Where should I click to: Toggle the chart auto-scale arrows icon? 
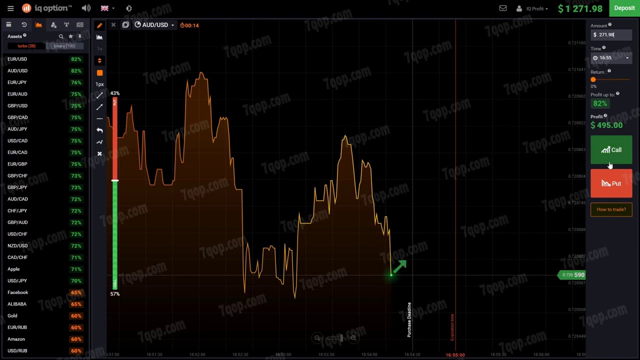coord(99,60)
